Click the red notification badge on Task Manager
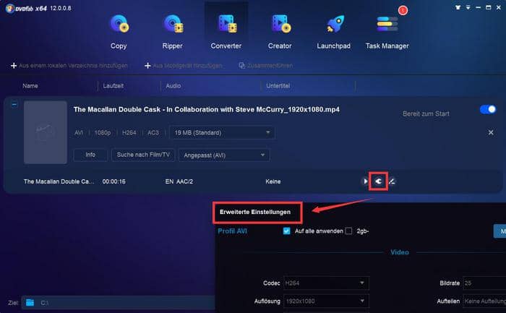 coord(403,11)
